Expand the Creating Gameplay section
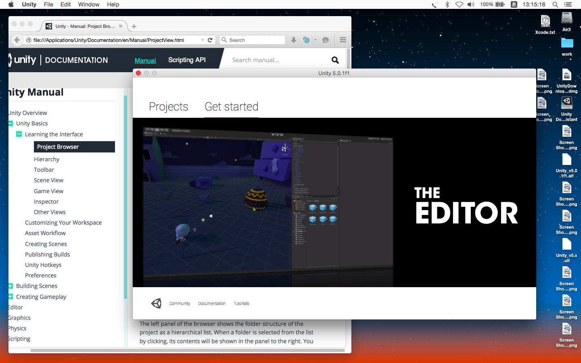 [x=10, y=296]
